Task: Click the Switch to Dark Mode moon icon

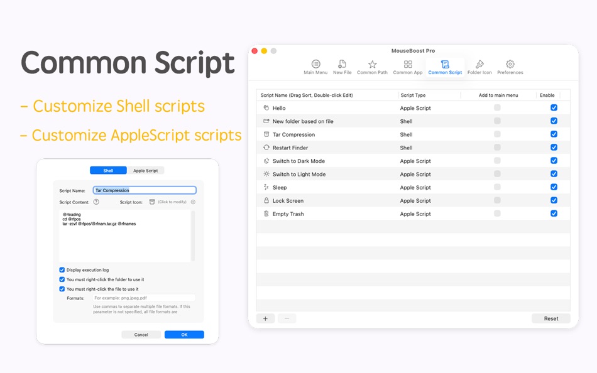Action: tap(266, 161)
